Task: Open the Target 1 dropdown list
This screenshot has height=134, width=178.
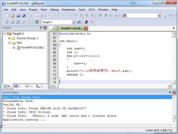Action: [74, 22]
